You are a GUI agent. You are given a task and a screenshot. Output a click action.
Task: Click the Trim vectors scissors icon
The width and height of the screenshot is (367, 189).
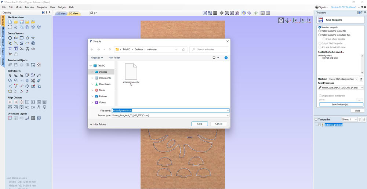33,81
